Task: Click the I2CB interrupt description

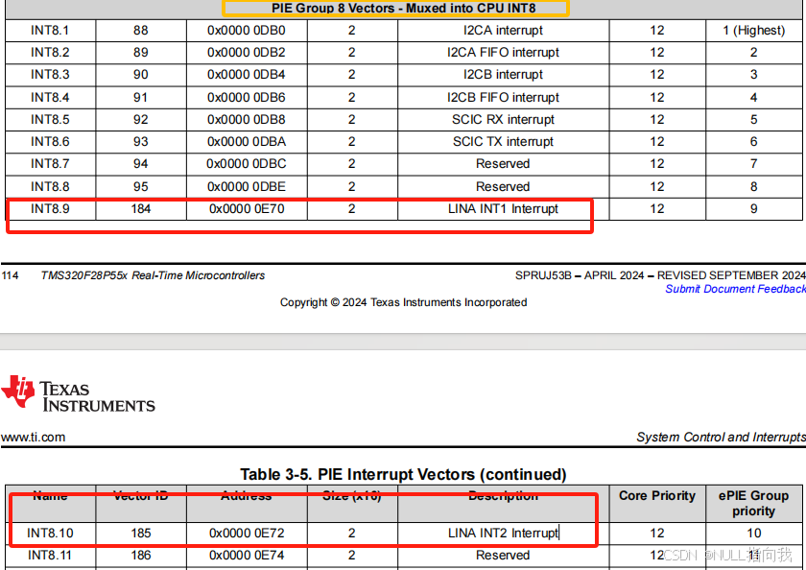Action: 503,75
